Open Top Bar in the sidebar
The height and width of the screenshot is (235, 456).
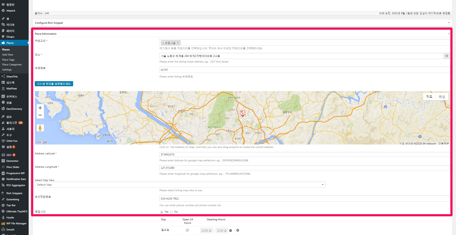11,205
